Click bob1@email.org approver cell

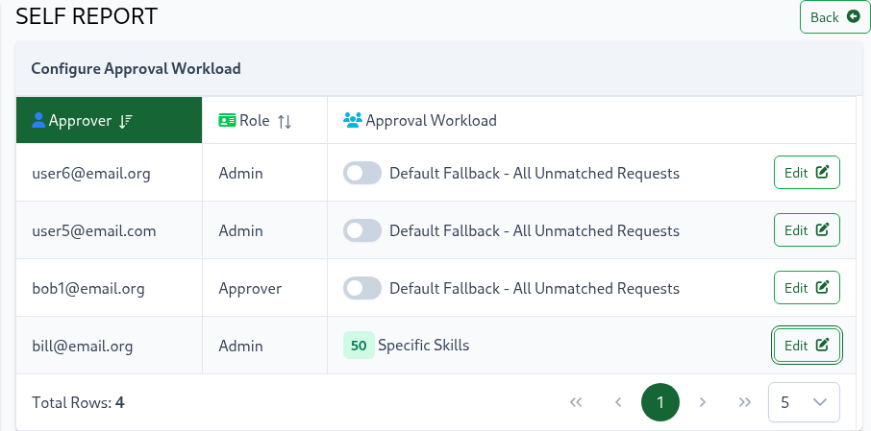pyautogui.click(x=109, y=288)
